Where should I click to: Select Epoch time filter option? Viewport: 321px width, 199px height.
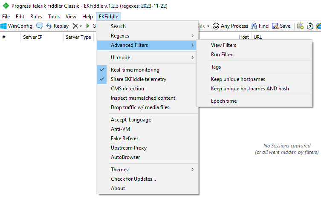pyautogui.click(x=254, y=101)
